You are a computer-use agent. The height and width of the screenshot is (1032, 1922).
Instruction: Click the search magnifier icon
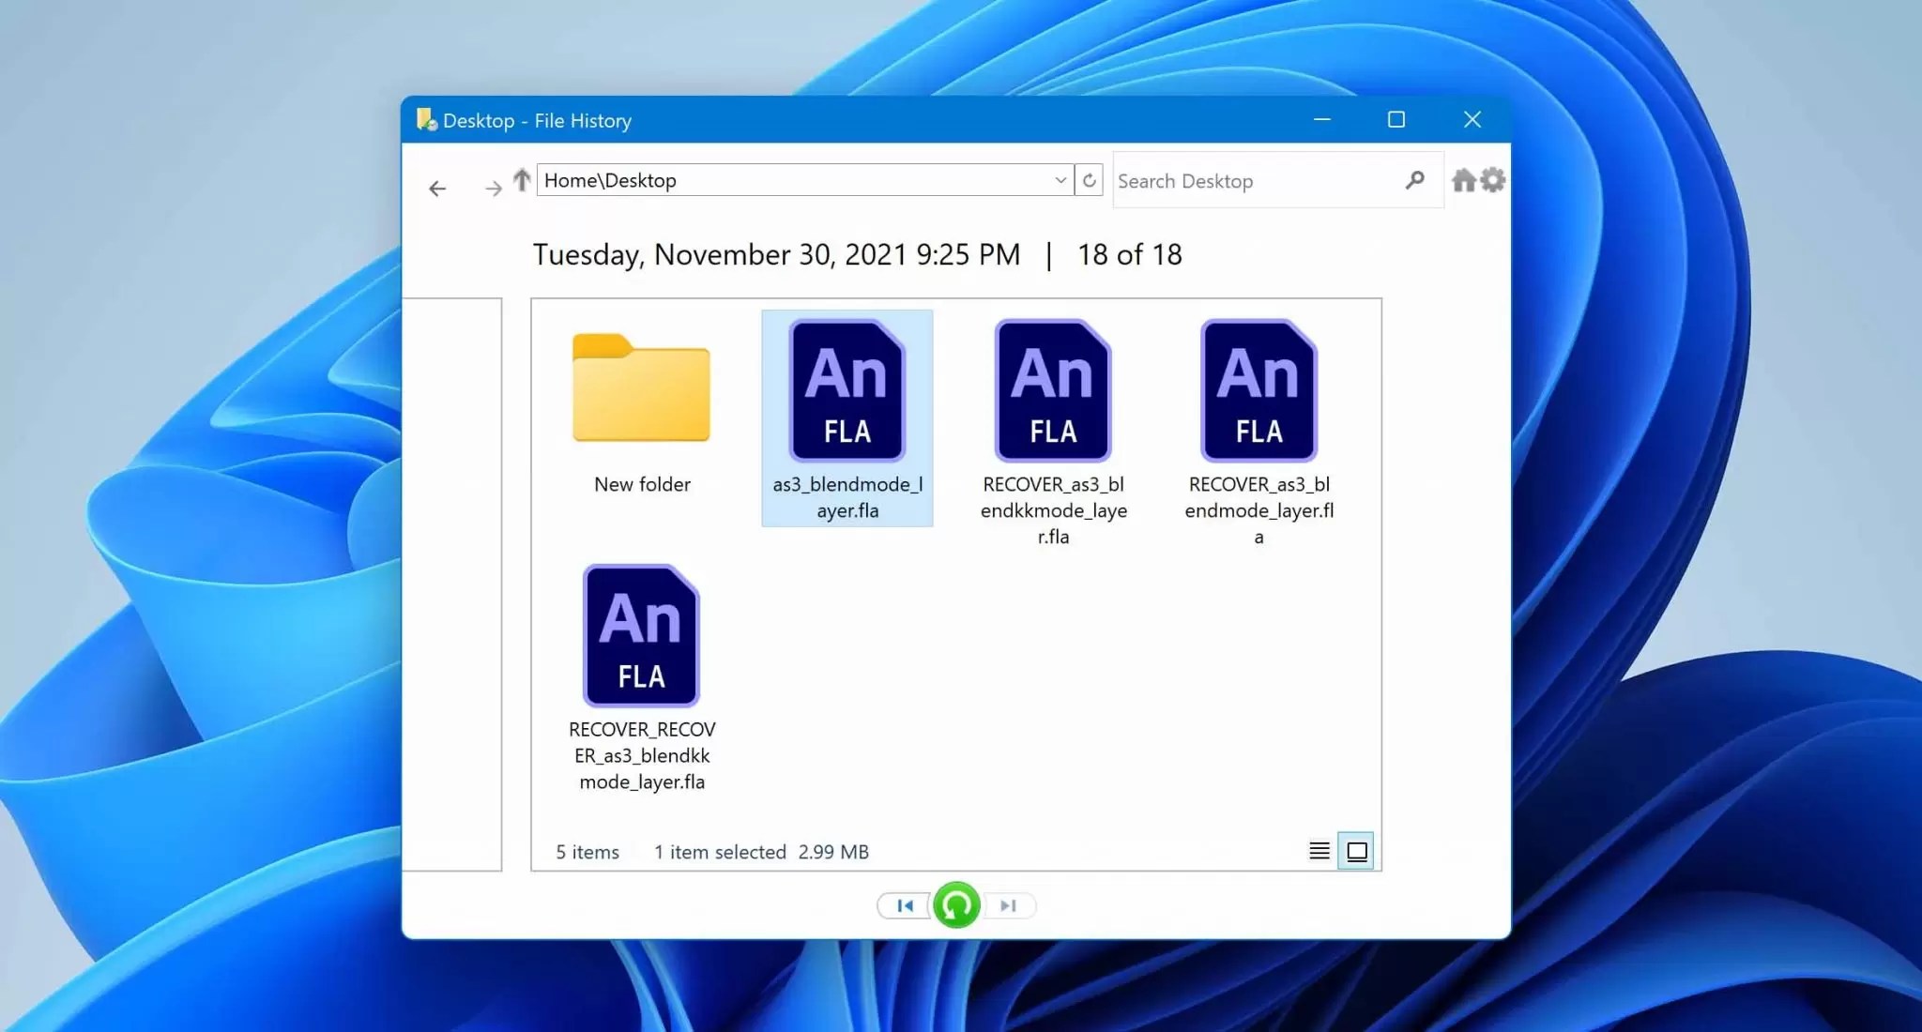tap(1417, 180)
